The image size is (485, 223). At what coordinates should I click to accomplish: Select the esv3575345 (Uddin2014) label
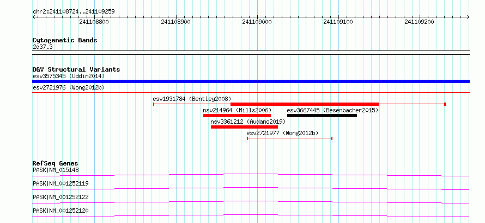click(x=69, y=76)
